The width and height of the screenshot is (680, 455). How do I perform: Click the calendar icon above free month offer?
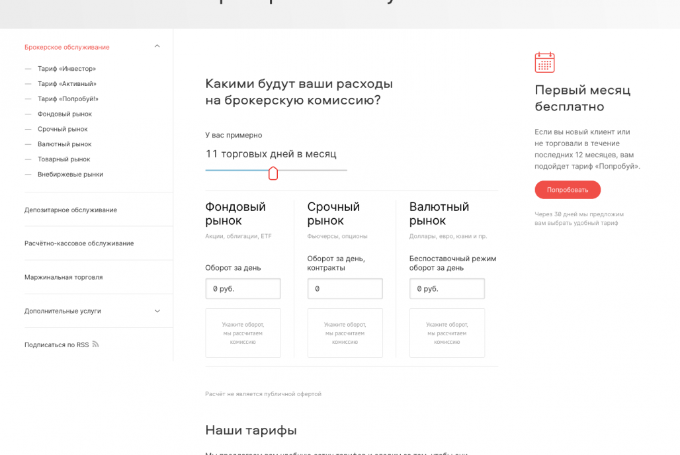tap(544, 62)
